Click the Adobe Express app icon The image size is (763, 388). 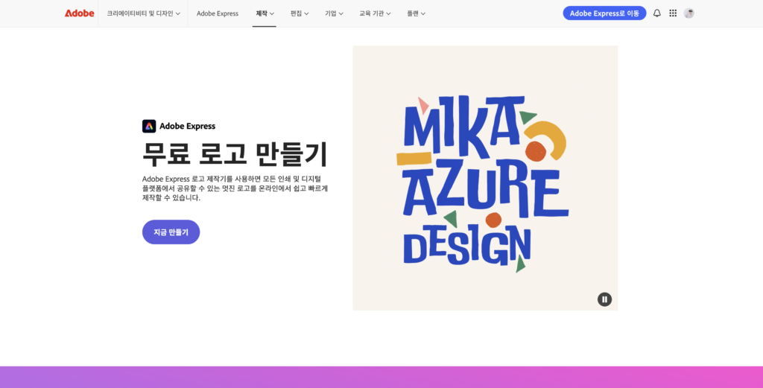coord(149,126)
